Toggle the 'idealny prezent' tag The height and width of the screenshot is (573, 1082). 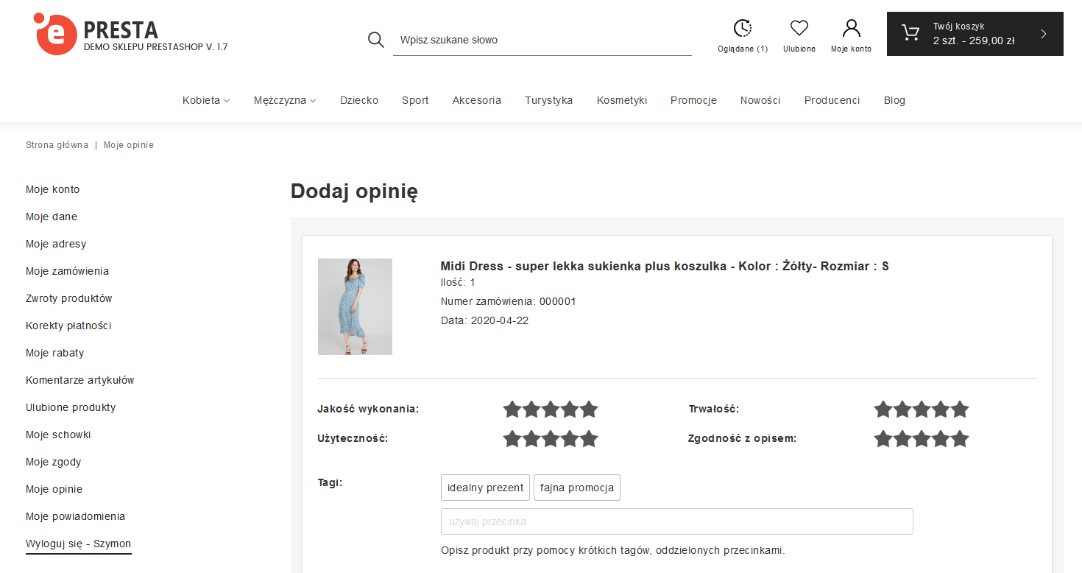click(485, 488)
